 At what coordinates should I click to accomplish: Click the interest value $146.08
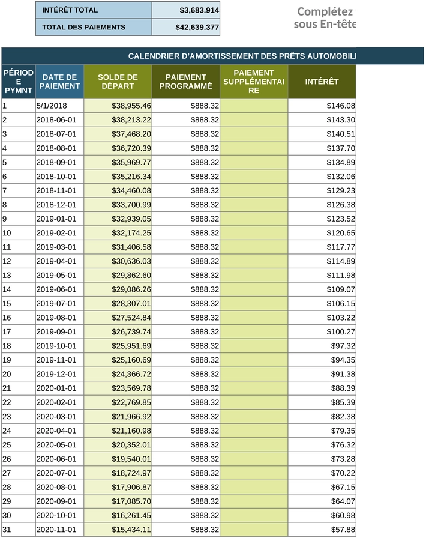point(322,106)
